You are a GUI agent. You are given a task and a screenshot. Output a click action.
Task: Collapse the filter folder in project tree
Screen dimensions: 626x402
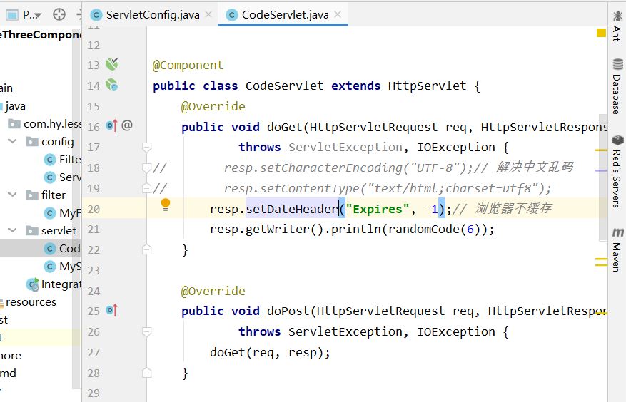12,195
